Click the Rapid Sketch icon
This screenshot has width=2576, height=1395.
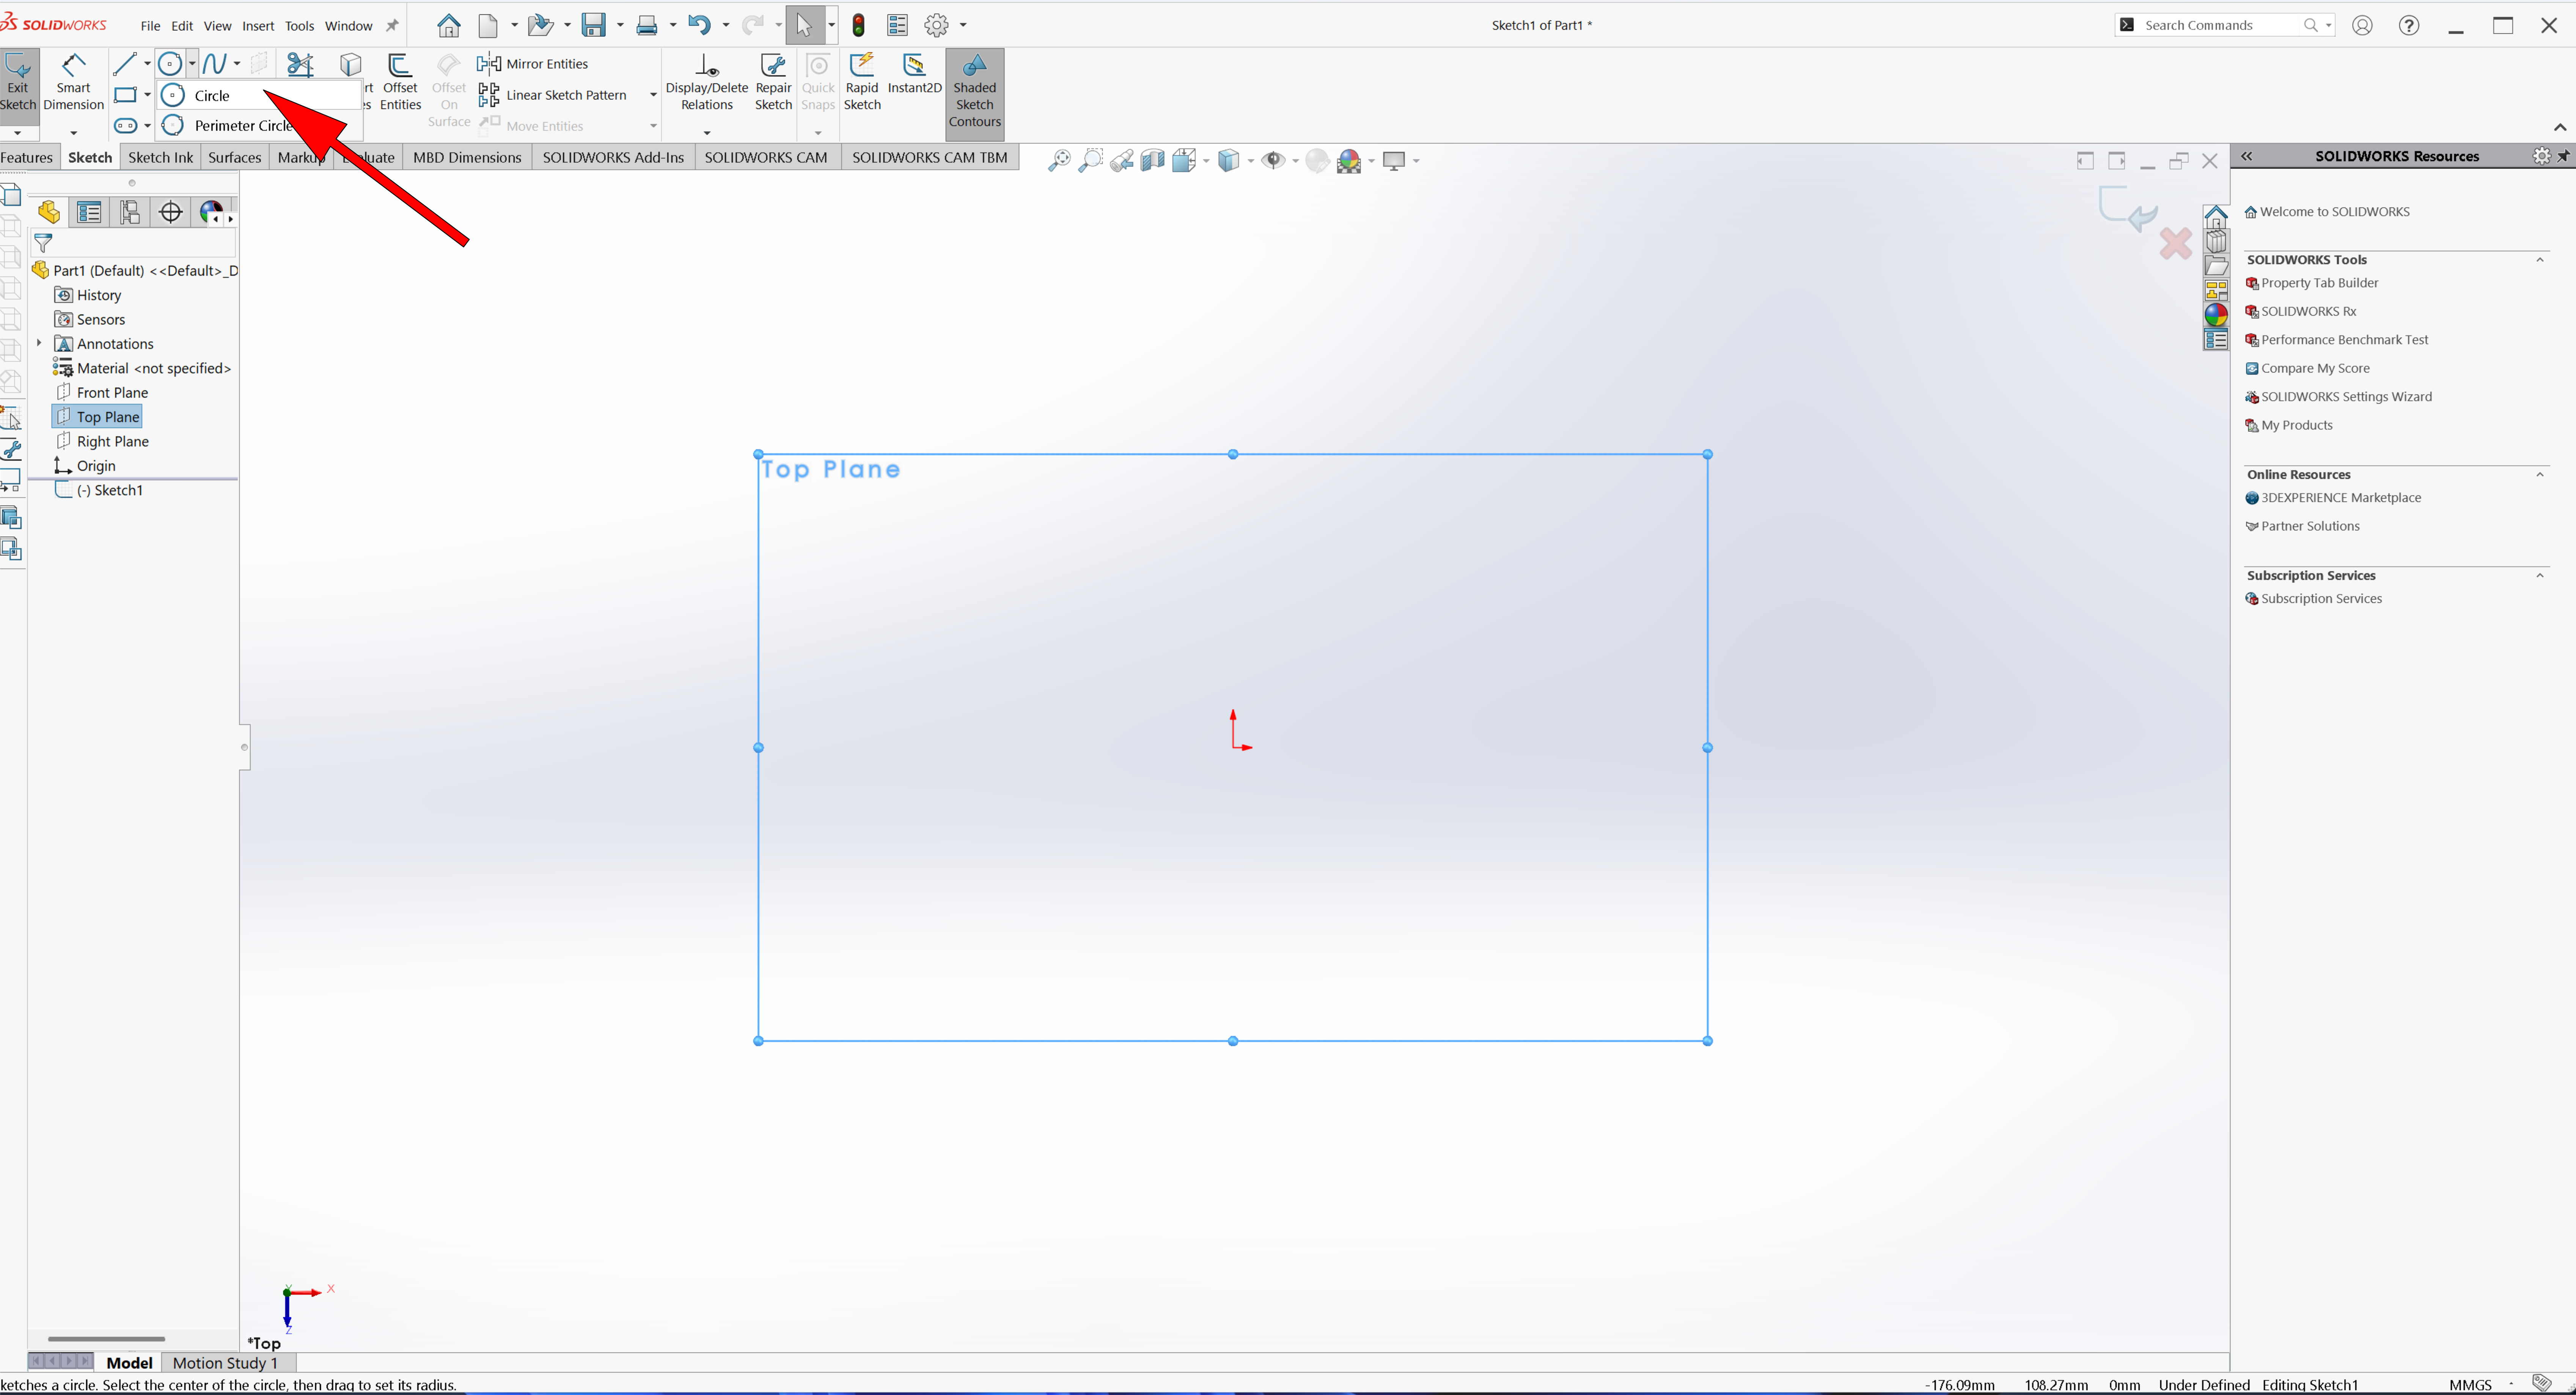(862, 80)
